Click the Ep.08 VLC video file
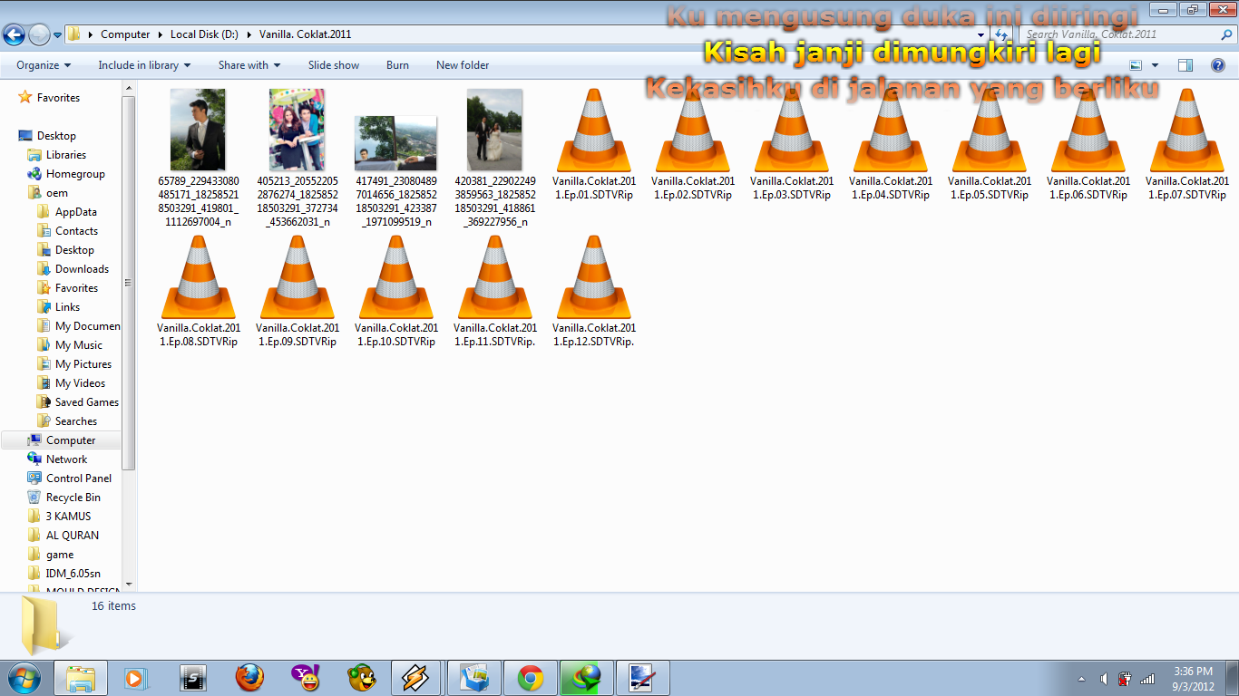 pos(198,292)
